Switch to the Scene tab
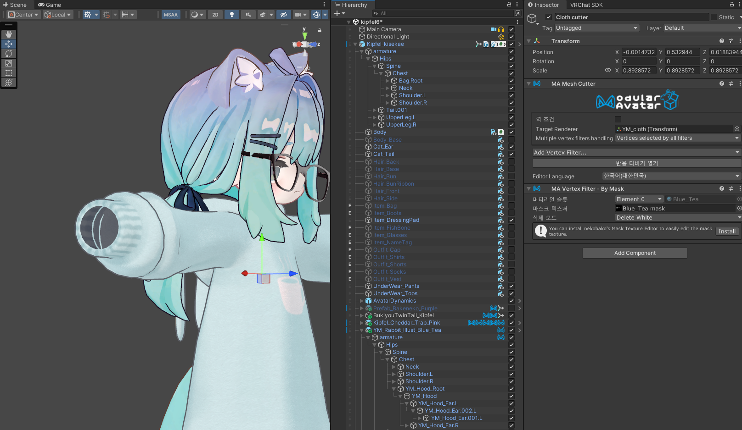 click(x=15, y=5)
